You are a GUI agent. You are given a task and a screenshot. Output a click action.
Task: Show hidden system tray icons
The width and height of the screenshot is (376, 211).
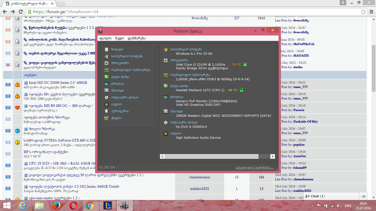[x=312, y=206]
